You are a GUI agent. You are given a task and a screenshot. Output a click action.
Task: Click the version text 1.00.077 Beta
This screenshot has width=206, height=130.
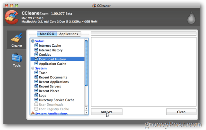(61, 14)
